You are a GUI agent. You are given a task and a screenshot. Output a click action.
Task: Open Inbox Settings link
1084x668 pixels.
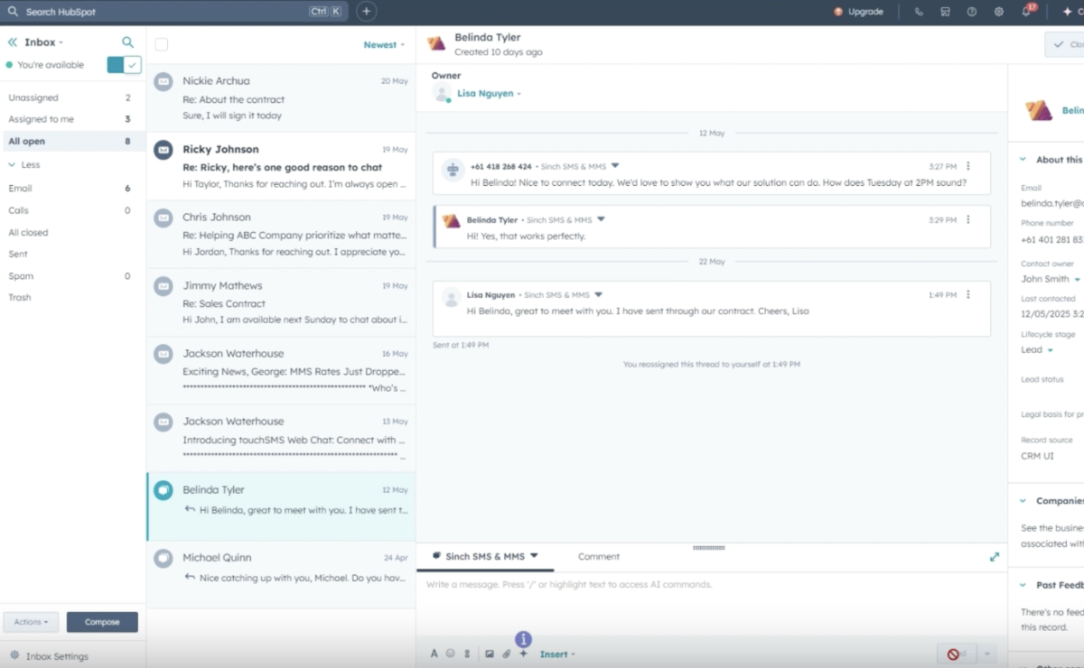(57, 656)
